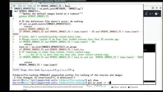This screenshot has width=163, height=92.
Task: Select Python language legend entry
Action: click(115, 87)
